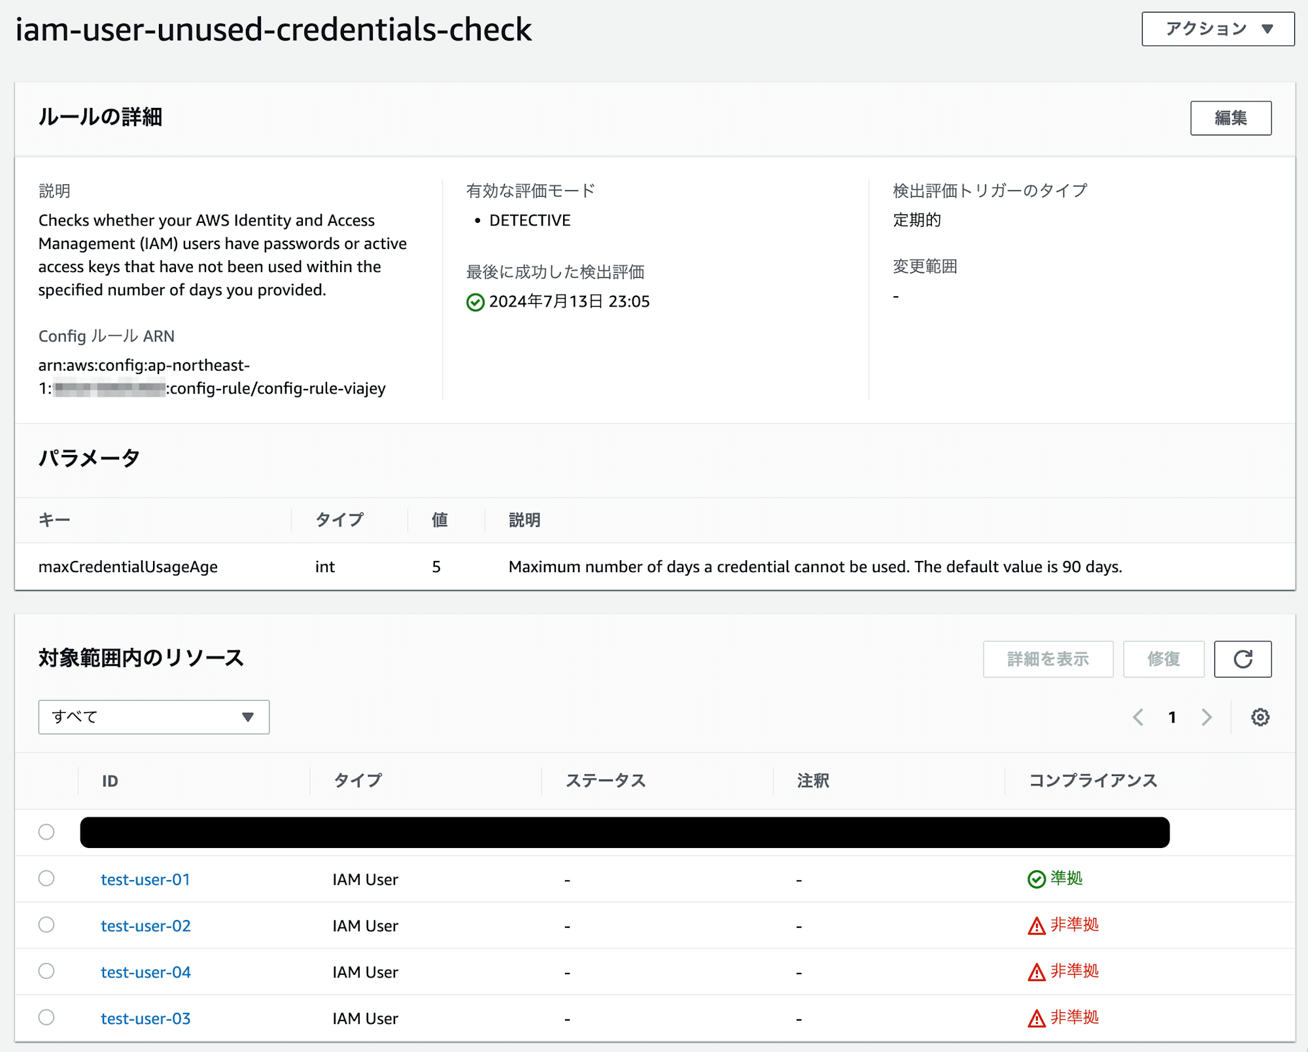The height and width of the screenshot is (1052, 1308).
Task: Click the 修復 button
Action: pyautogui.click(x=1163, y=659)
